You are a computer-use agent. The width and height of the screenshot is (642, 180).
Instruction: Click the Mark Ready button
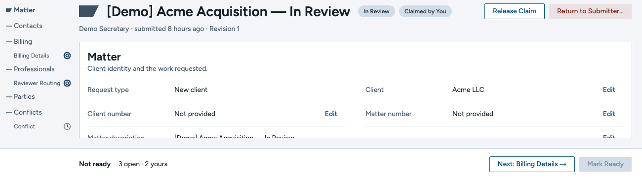pos(605,164)
